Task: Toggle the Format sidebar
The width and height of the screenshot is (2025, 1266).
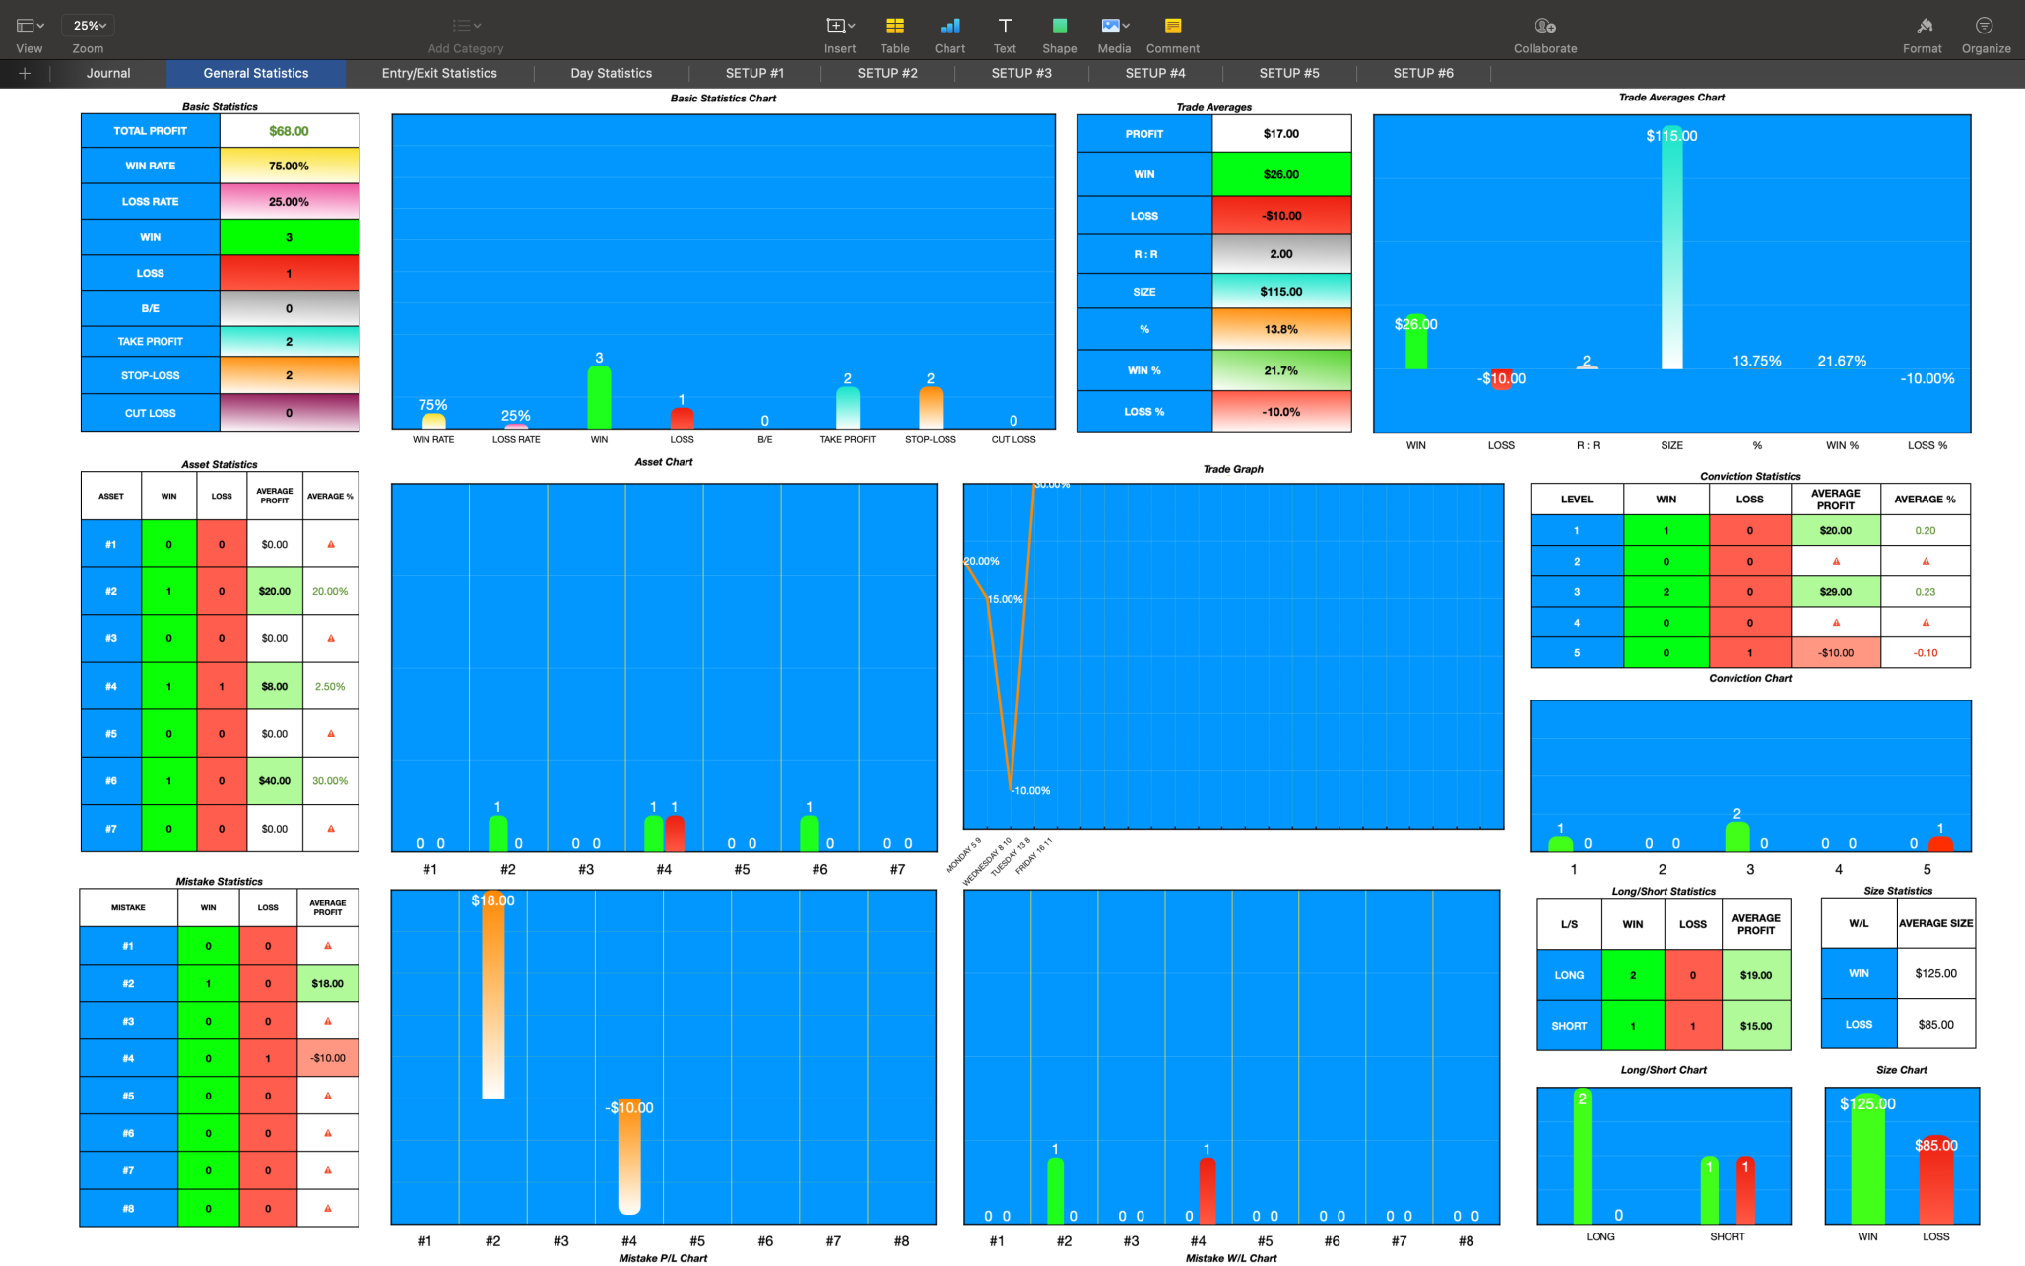Action: coord(1922,27)
